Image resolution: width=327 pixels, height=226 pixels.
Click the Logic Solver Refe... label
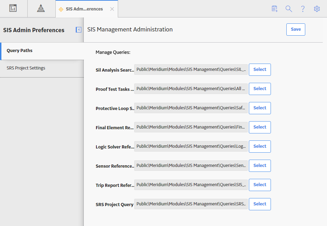point(115,147)
